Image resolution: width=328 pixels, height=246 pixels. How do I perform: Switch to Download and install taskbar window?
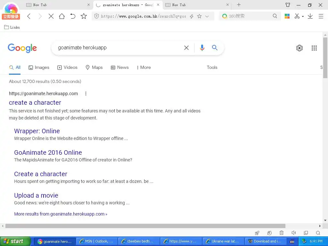pyautogui.click(x=265, y=242)
